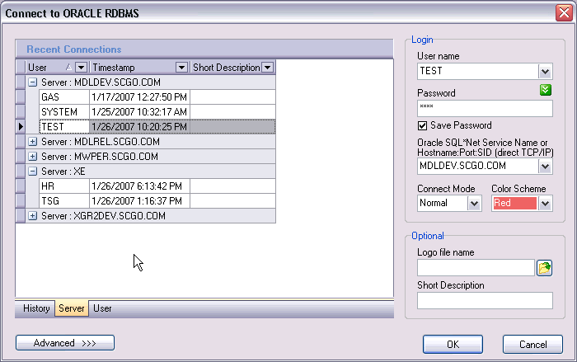577x362 pixels.
Task: Open the service name dropdown list
Action: point(544,167)
